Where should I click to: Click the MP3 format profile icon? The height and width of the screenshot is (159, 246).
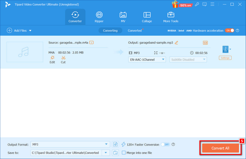coord(225,49)
